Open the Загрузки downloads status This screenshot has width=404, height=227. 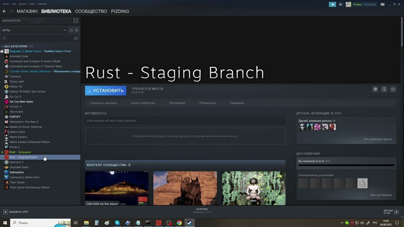pyautogui.click(x=202, y=210)
